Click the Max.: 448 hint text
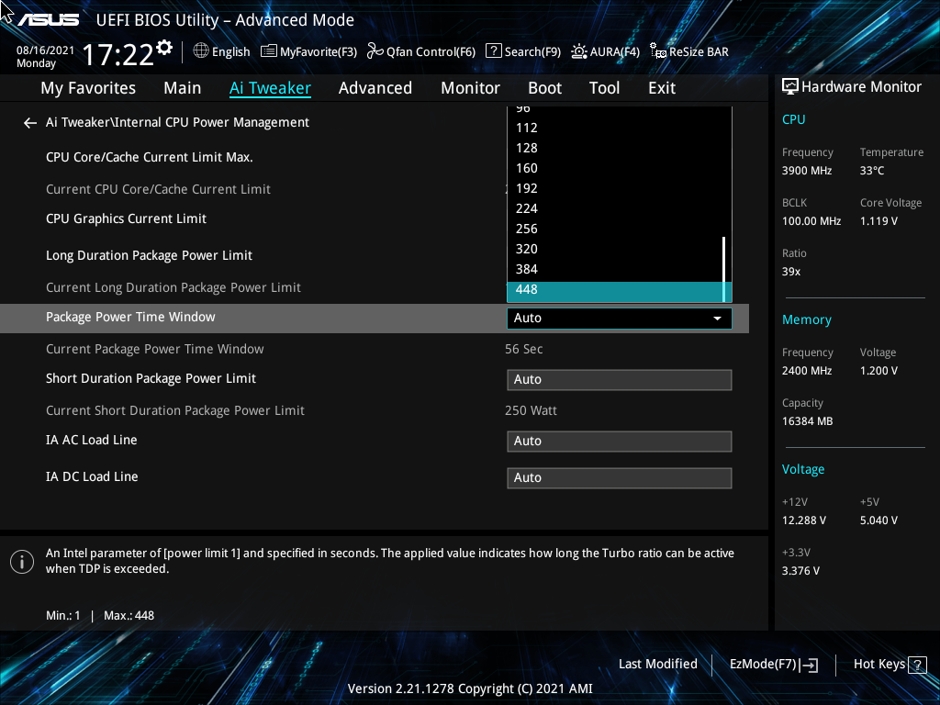Image resolution: width=940 pixels, height=705 pixels. tap(129, 616)
